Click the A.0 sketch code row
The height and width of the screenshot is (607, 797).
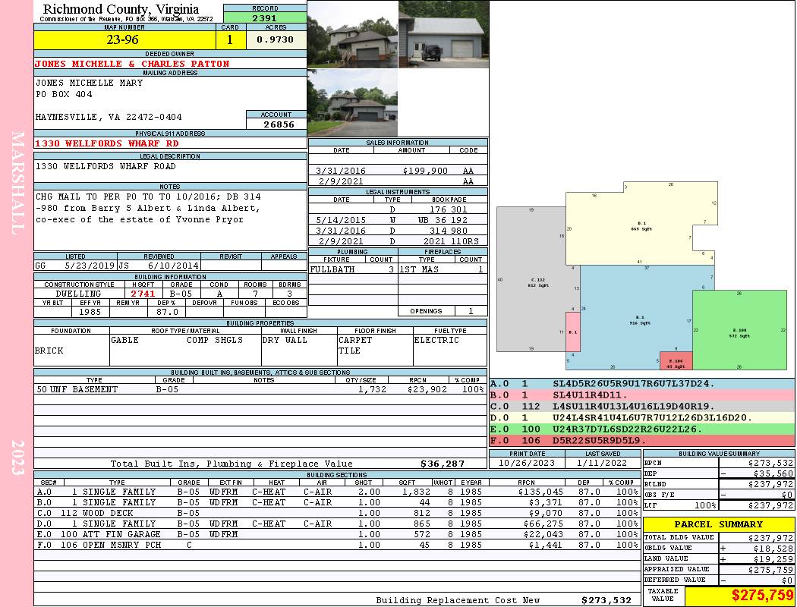642,383
